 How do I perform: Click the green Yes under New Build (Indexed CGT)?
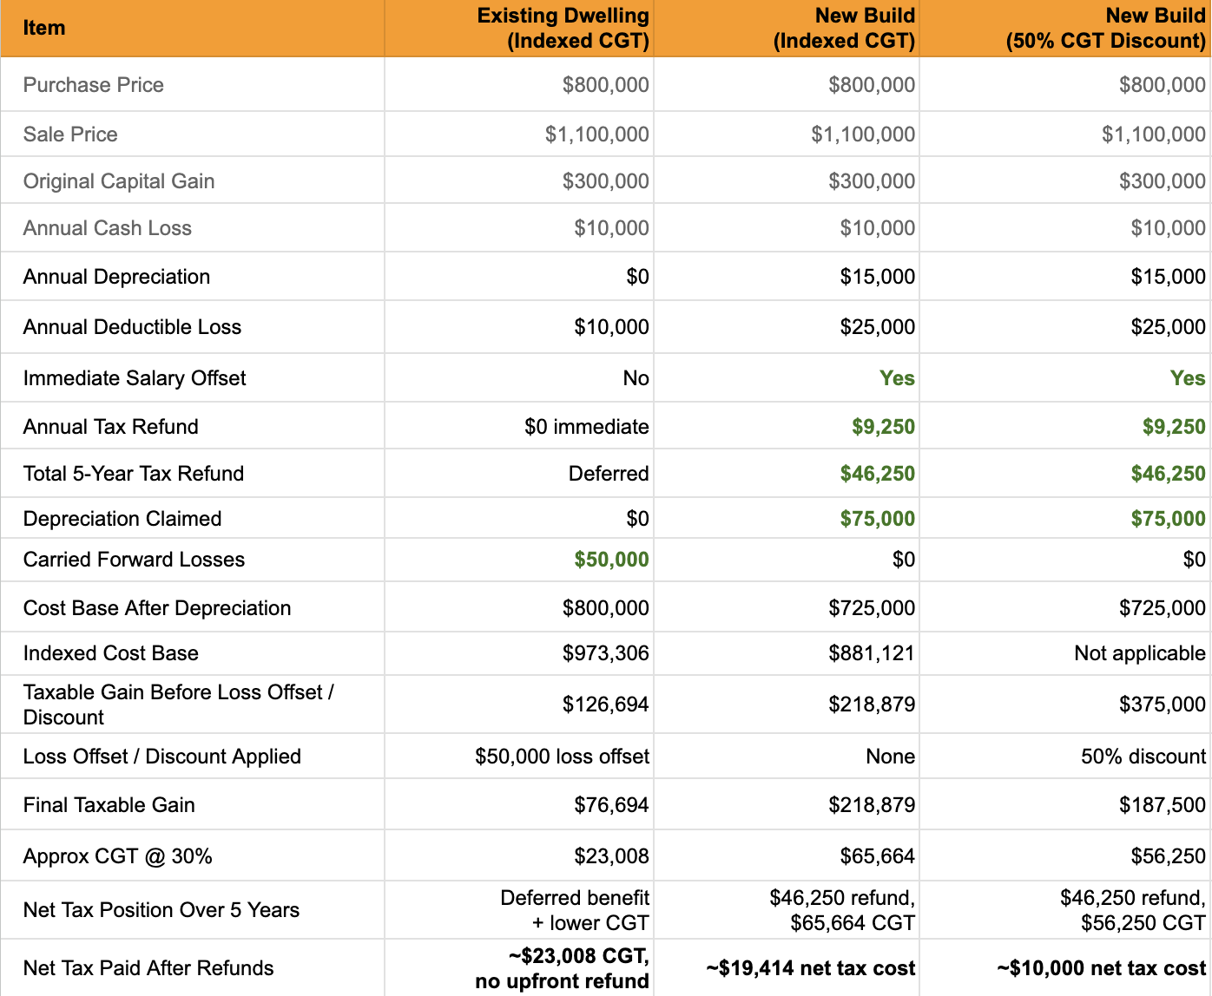pyautogui.click(x=897, y=378)
